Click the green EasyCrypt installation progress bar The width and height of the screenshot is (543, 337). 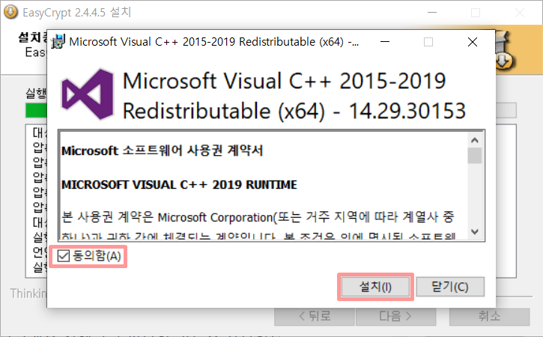pyautogui.click(x=36, y=111)
